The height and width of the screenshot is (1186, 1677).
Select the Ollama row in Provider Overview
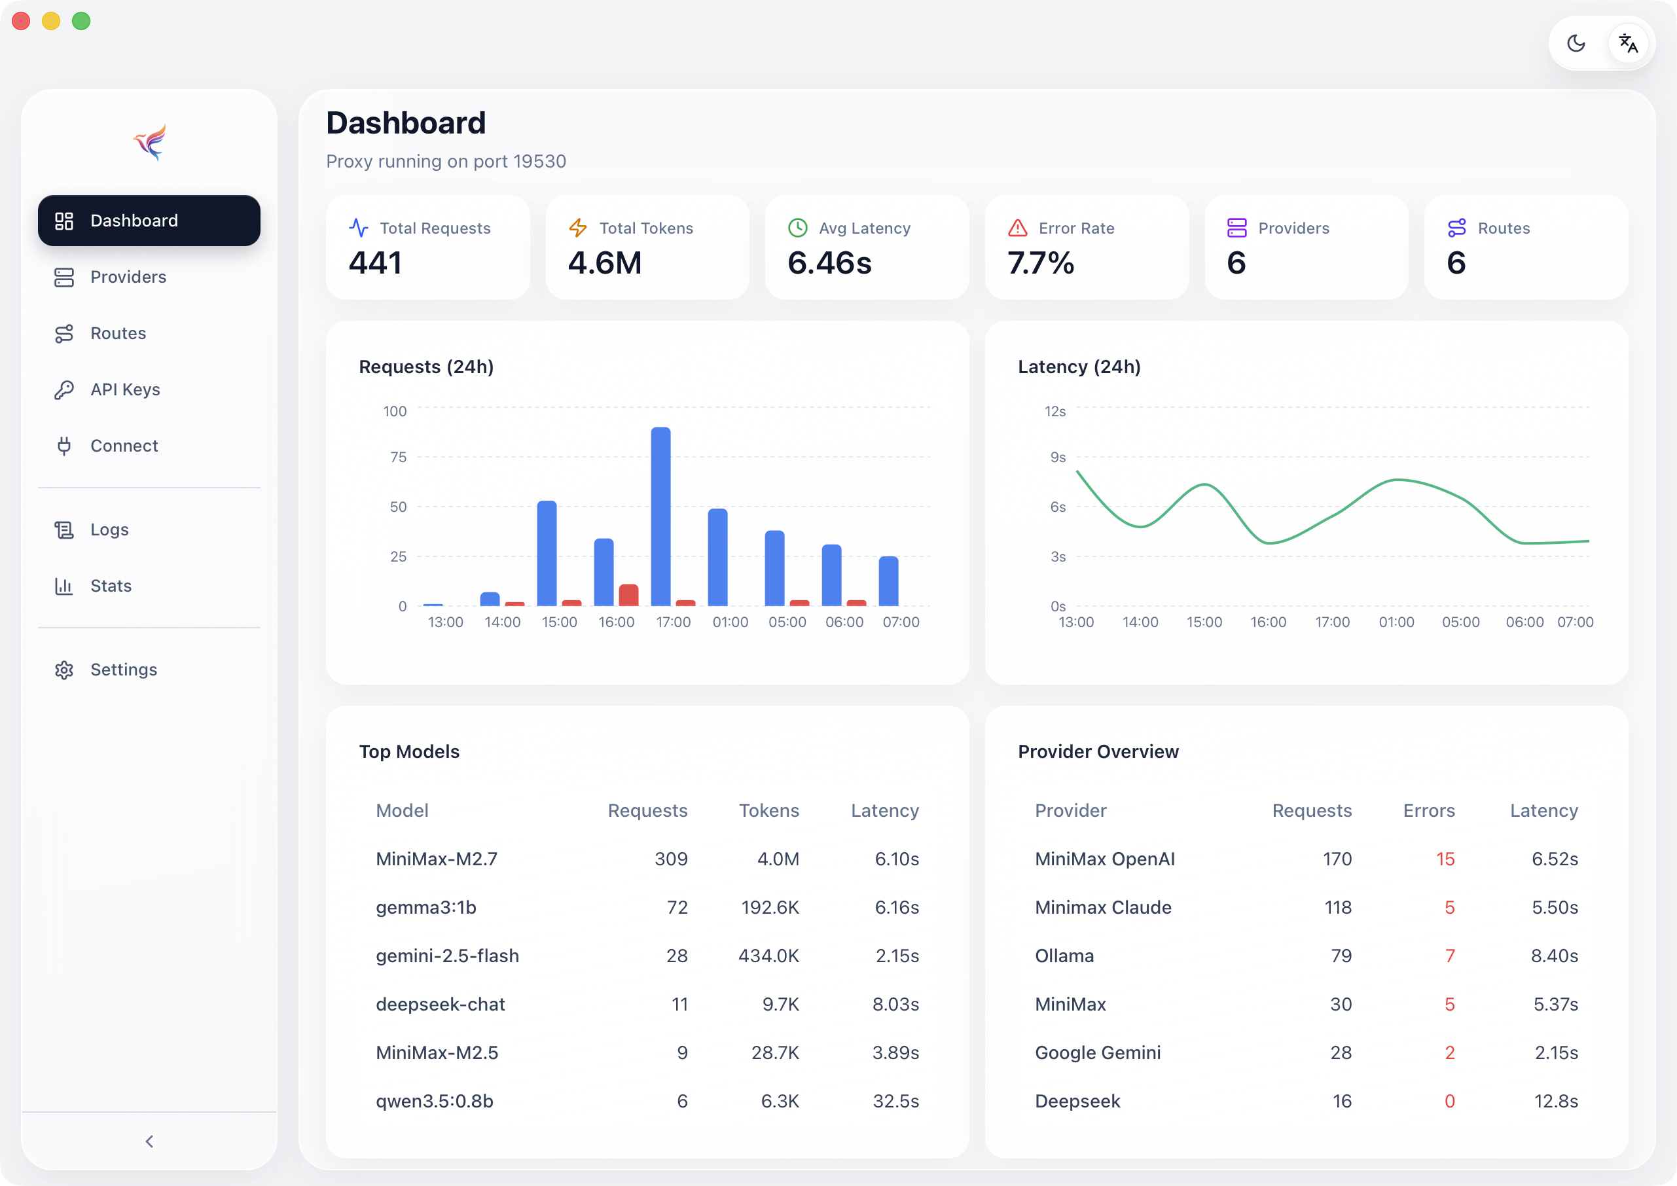coord(1306,956)
